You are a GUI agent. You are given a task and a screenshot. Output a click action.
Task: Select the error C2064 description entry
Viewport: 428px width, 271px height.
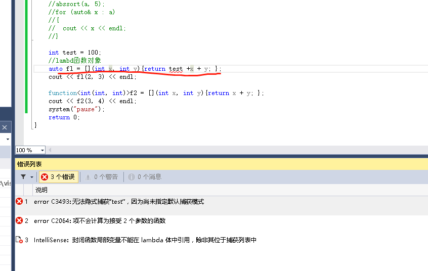(100, 220)
